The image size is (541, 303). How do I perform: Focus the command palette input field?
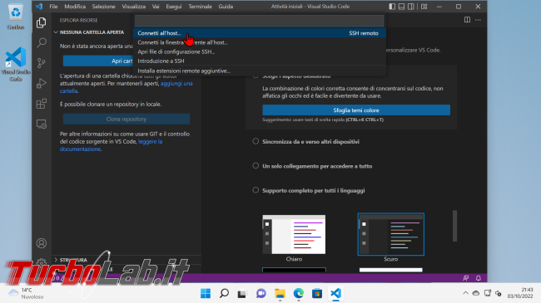[x=259, y=21]
